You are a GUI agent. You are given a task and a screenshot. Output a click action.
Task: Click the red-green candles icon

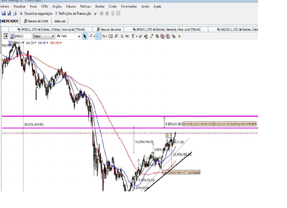tap(157, 36)
